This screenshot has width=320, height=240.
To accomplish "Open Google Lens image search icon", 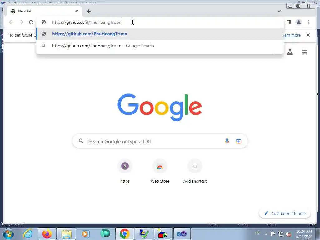I will point(238,141).
